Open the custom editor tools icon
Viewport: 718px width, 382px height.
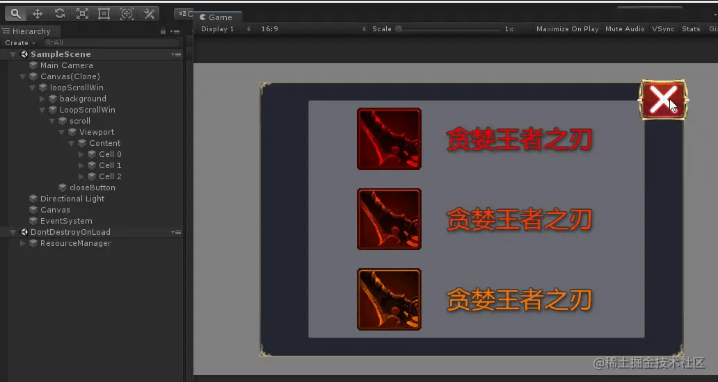point(149,14)
